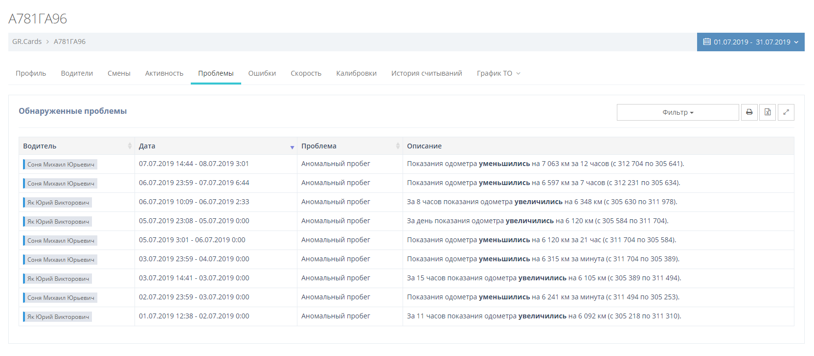
Task: Open the Водители tab
Action: click(x=77, y=73)
